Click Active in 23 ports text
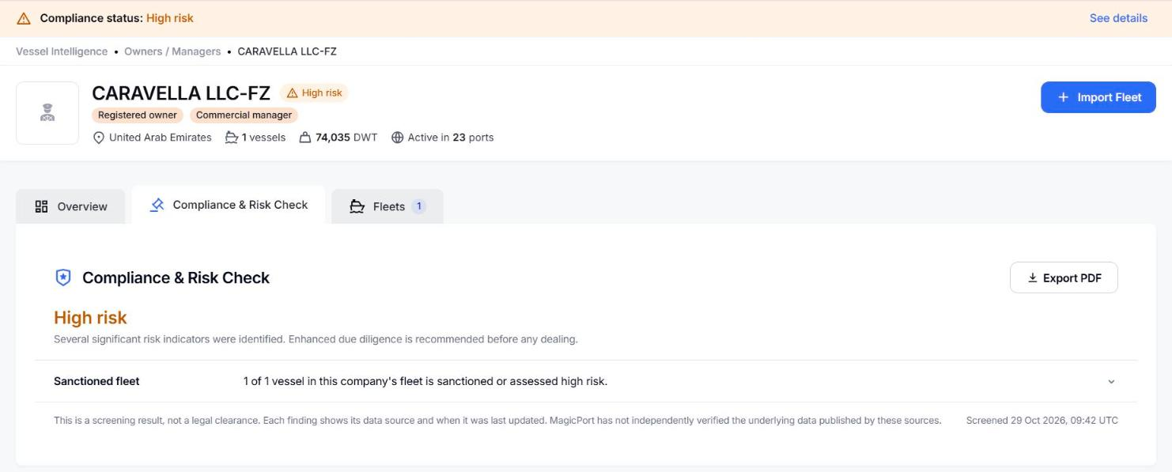 pos(451,138)
